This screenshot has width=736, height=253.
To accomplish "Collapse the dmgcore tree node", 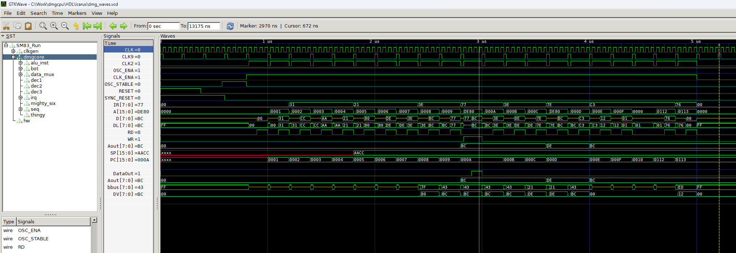I will (x=13, y=57).
